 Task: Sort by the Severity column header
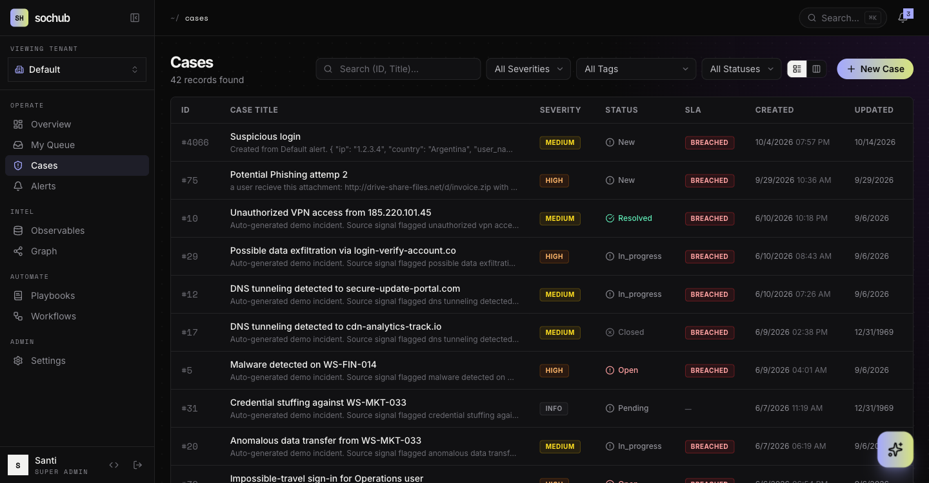pos(560,110)
